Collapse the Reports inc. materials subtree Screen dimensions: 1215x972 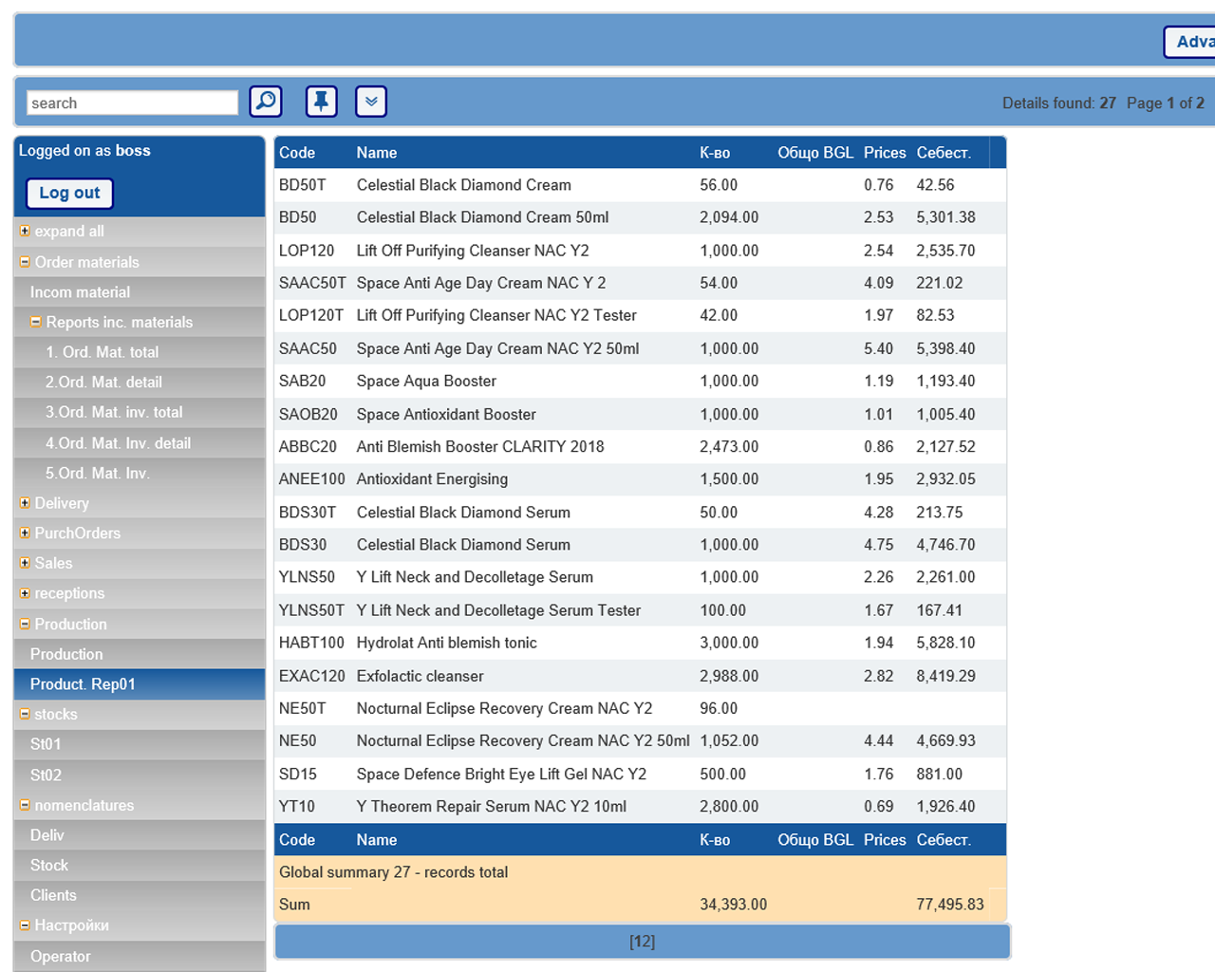click(36, 322)
